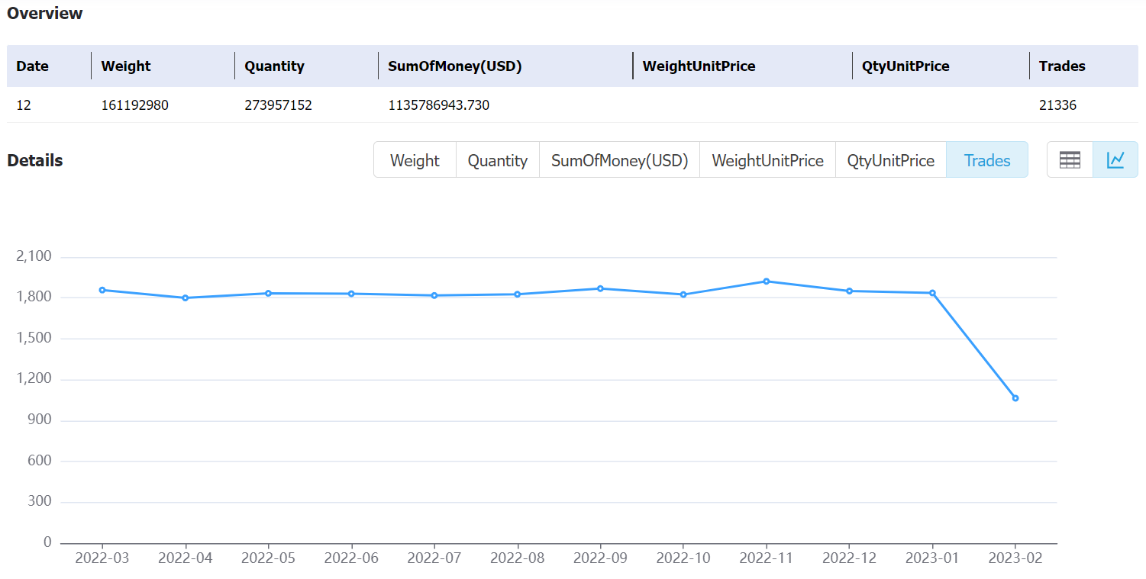Click the 2,100 y-axis label

click(34, 256)
